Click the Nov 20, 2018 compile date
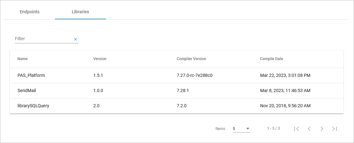354x143 pixels. (x=285, y=106)
